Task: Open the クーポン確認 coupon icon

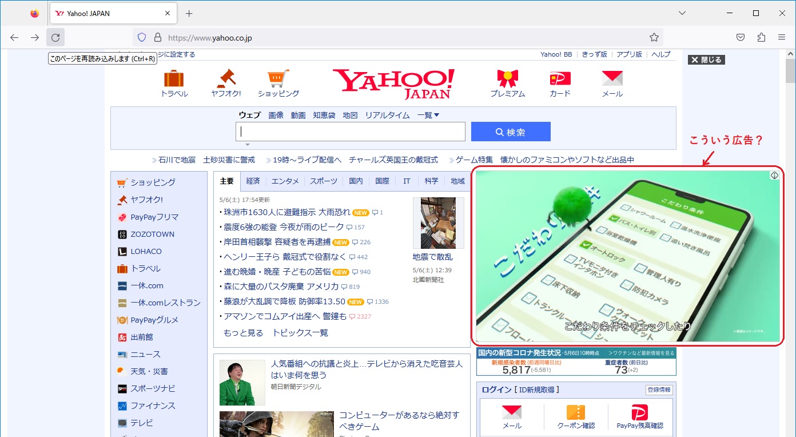Action: (576, 412)
